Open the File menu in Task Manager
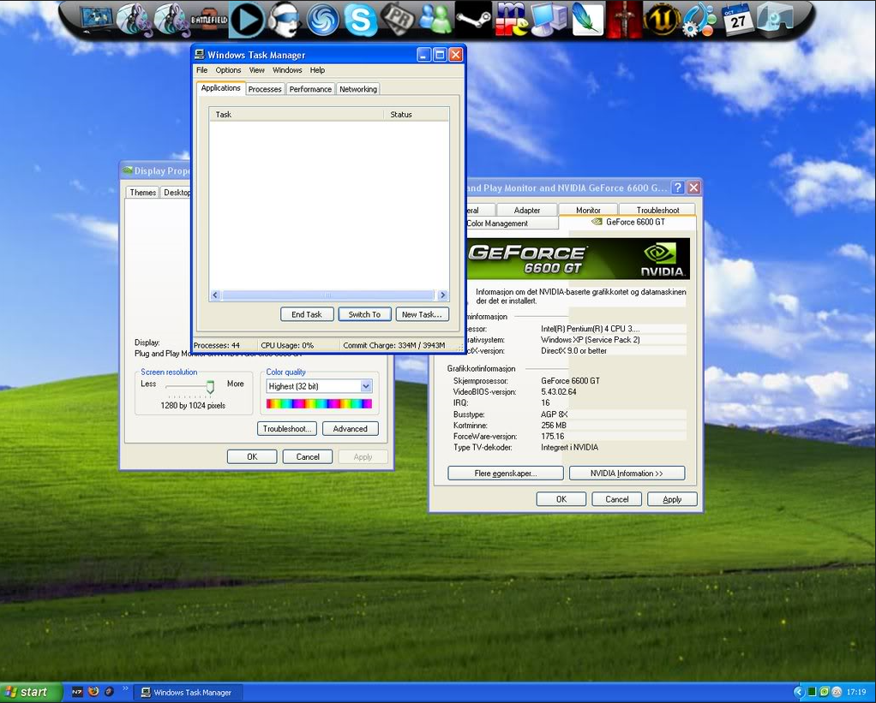The height and width of the screenshot is (703, 876). pyautogui.click(x=201, y=69)
